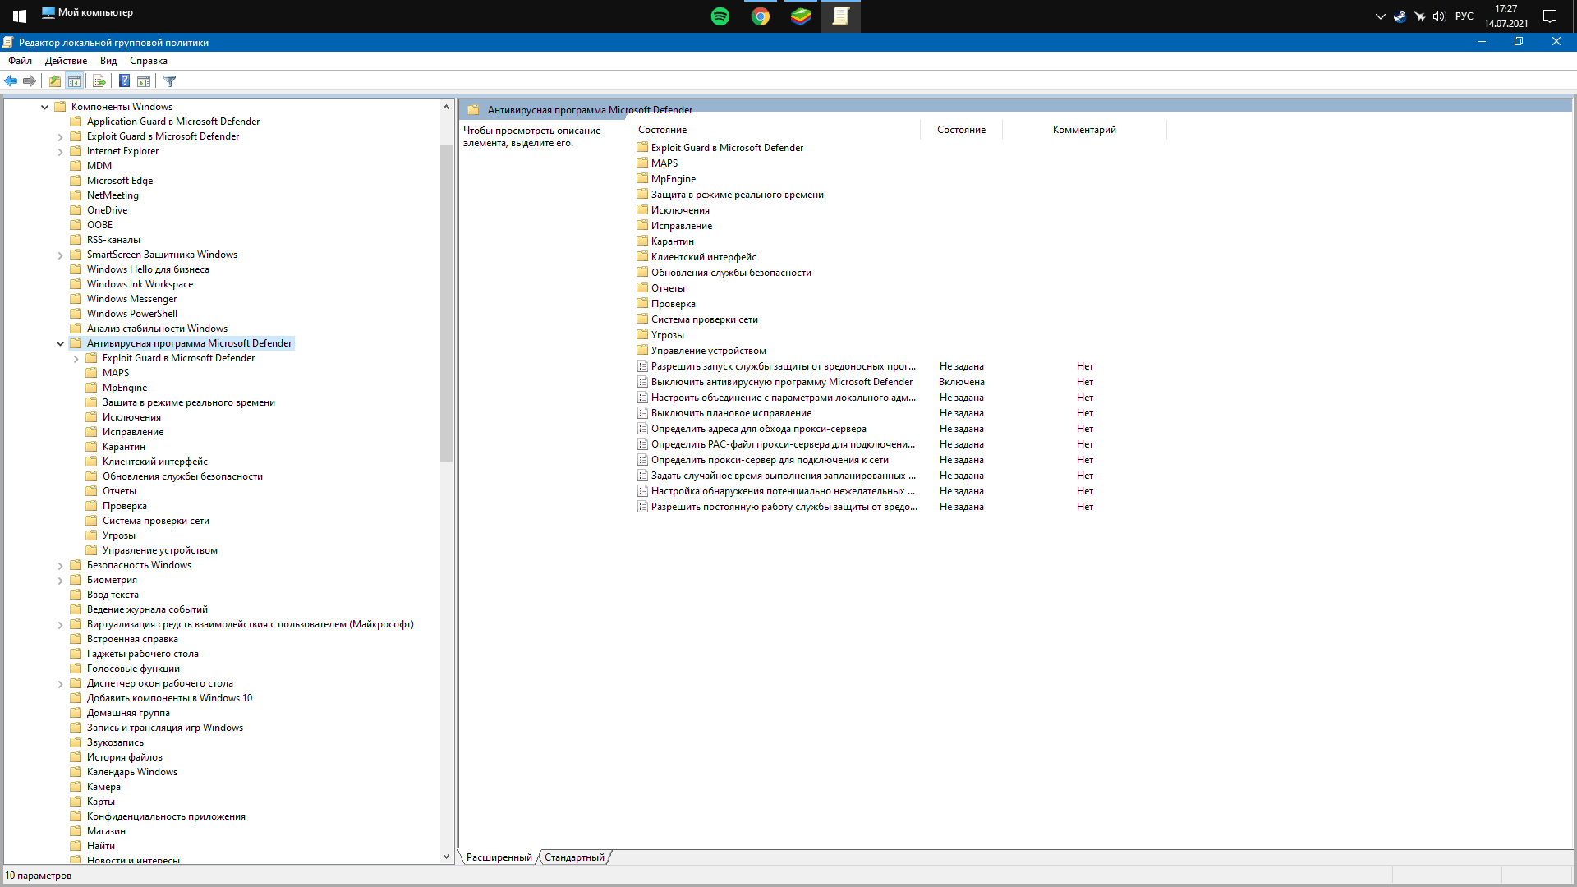Open the Файл menu
Image resolution: width=1577 pixels, height=887 pixels.
click(21, 61)
